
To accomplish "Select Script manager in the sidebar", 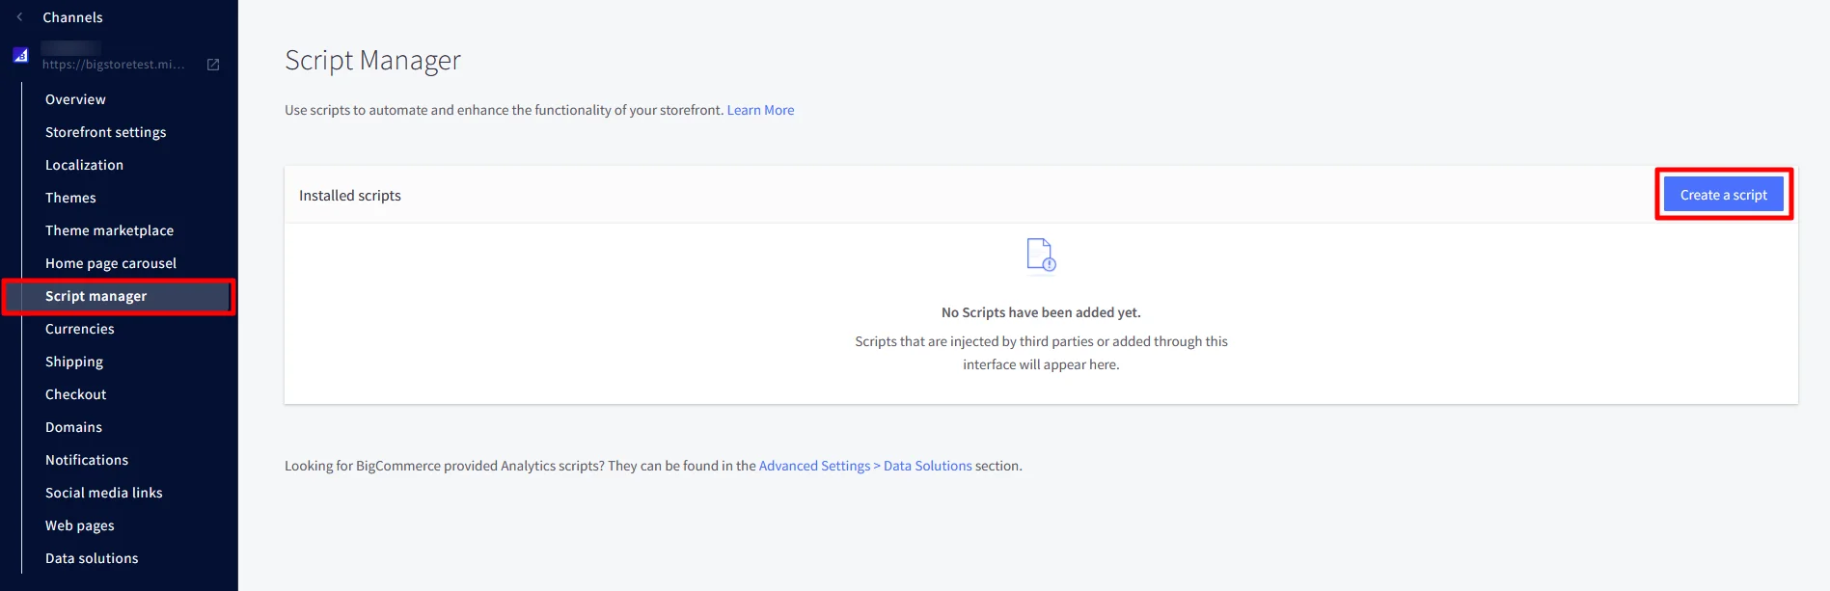I will [118, 296].
